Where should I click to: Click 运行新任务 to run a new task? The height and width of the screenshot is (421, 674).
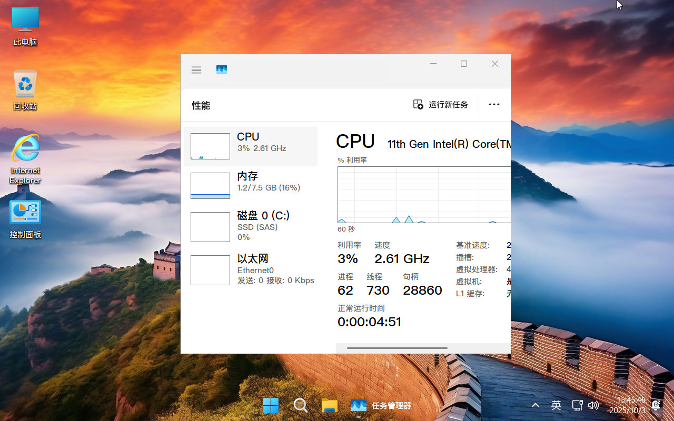[440, 104]
